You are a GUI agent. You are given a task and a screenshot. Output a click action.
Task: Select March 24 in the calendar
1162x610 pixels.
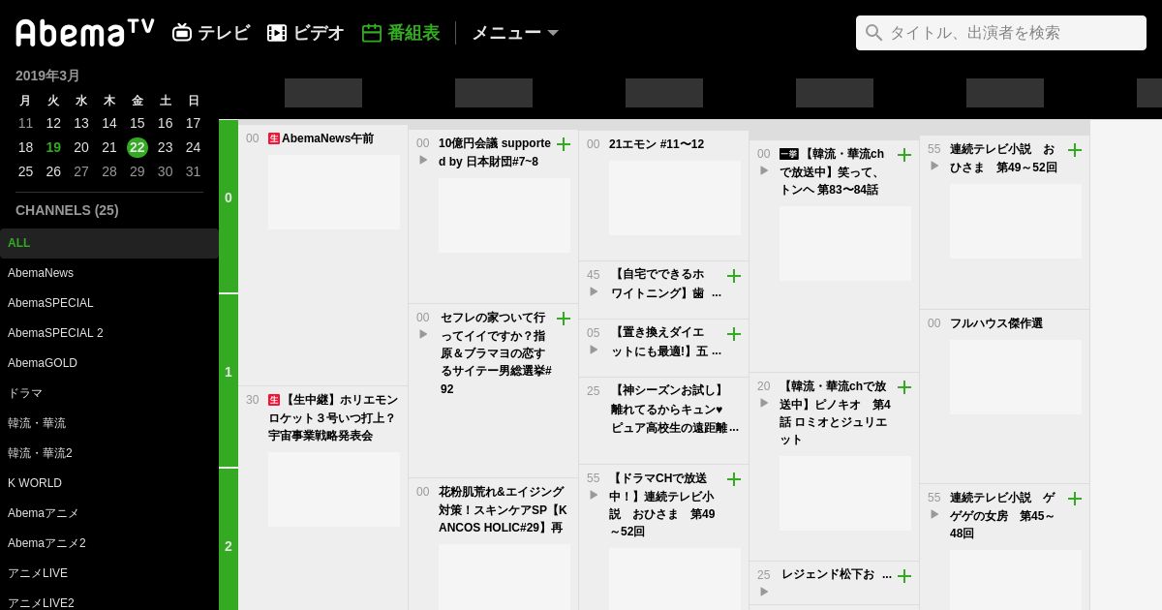(x=194, y=147)
